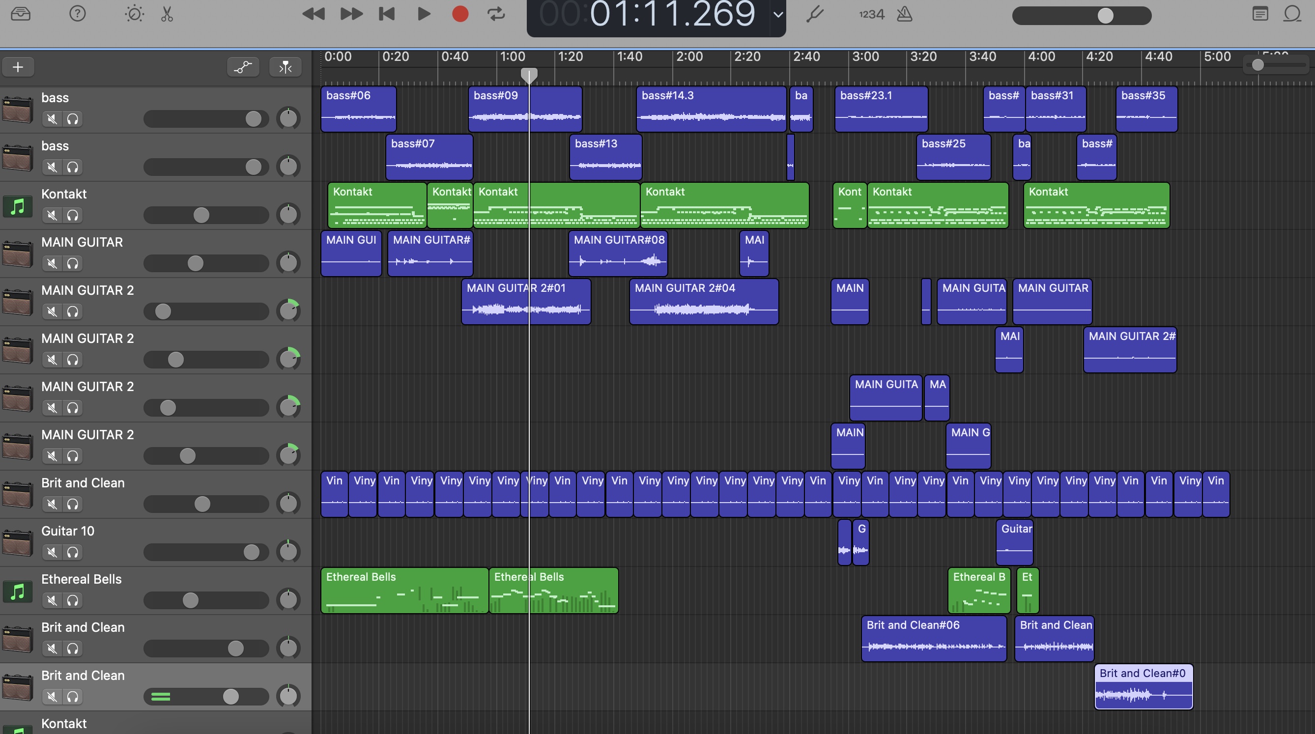Open the time display mode dropdown arrow
1315x734 pixels.
tap(777, 15)
